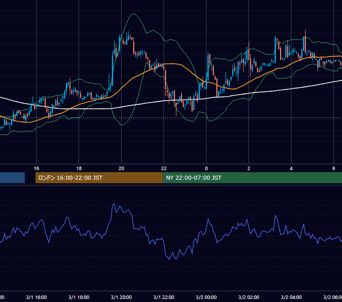
Task: Click the 0 hour label on price chart axis
Action: (206, 169)
